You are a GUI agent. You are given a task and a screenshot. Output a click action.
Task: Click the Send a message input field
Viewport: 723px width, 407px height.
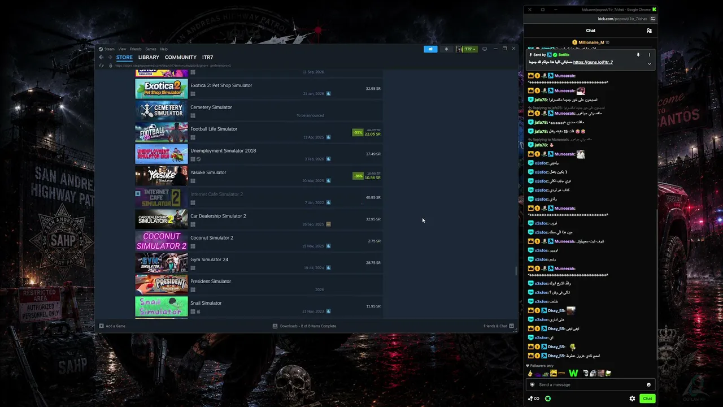pos(590,385)
